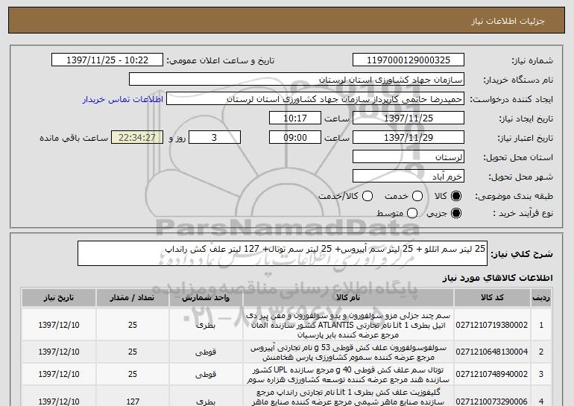574x406 pixels.
Task: Select the جزیی purchase type radio
Action: (456, 213)
